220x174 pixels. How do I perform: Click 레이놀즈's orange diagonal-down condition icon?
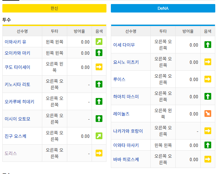click(x=208, y=114)
